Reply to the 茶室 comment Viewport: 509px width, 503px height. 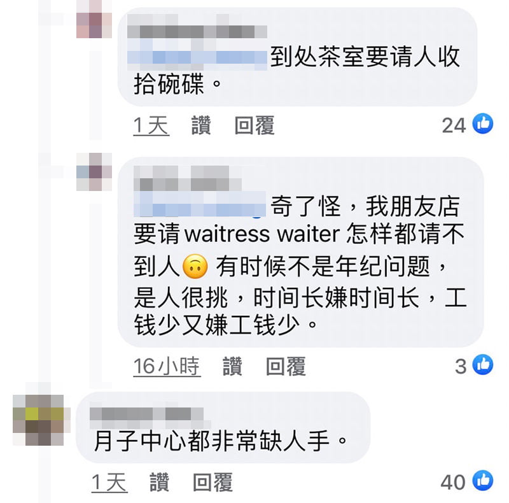click(254, 125)
